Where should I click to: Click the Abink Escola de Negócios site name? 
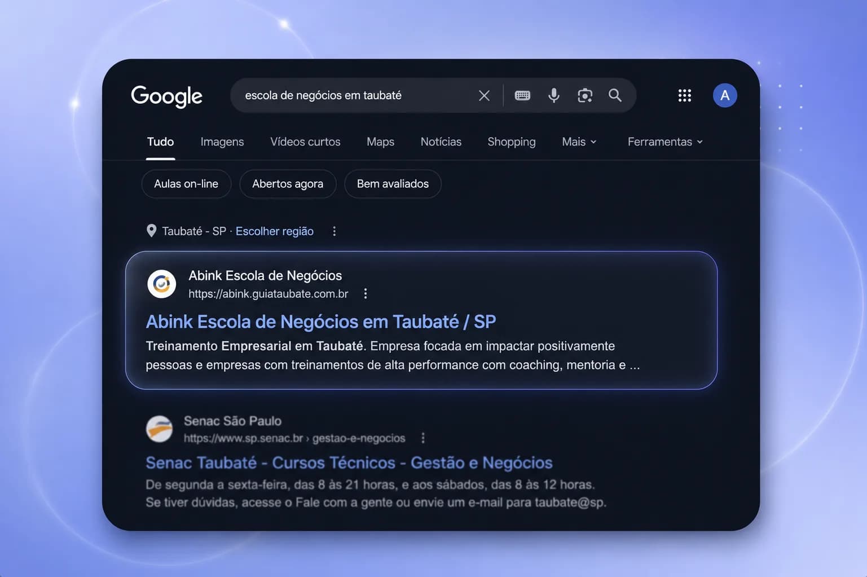pos(265,275)
